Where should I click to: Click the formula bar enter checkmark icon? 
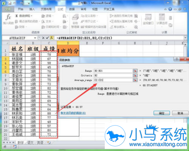[47, 38]
